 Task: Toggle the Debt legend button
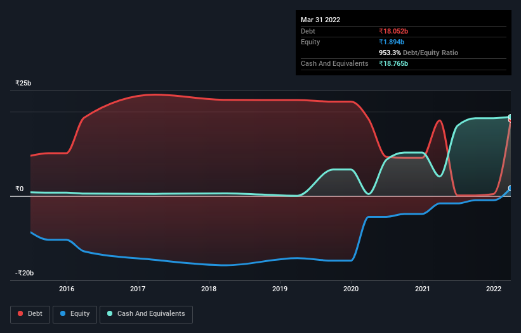[x=30, y=314]
